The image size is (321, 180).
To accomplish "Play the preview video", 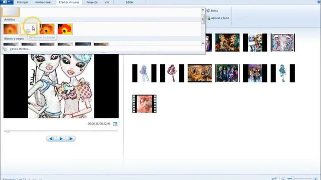I will pyautogui.click(x=61, y=139).
